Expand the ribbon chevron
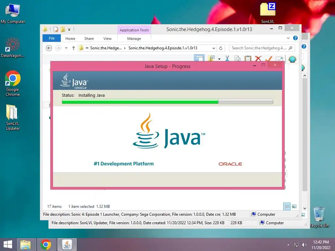 click(288, 38)
